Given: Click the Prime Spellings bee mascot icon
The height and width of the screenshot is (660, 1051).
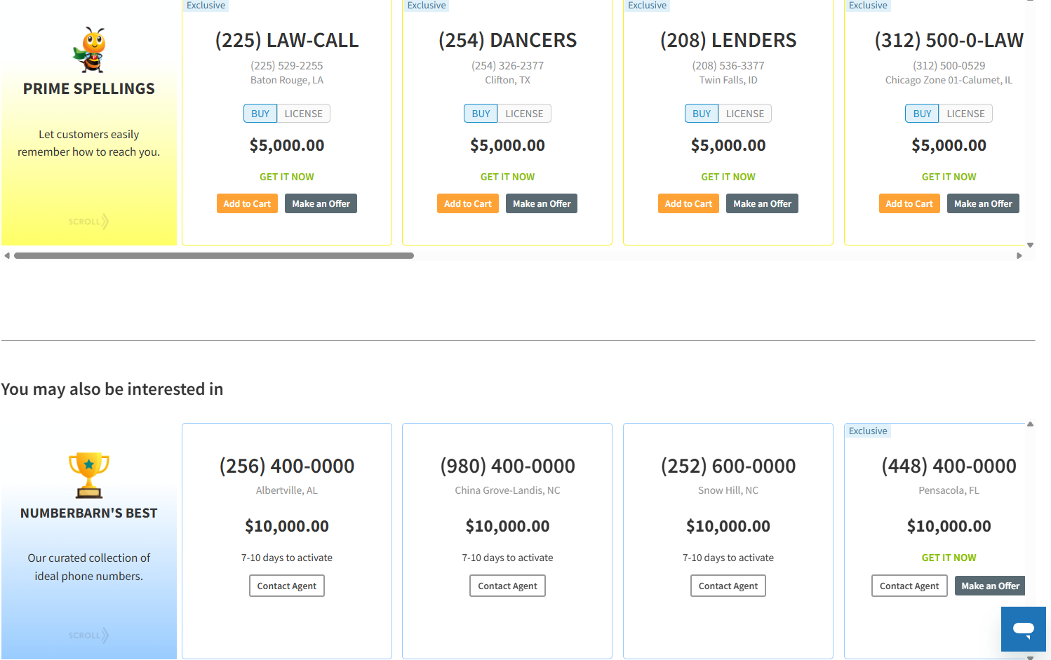Looking at the screenshot, I should click(x=89, y=50).
